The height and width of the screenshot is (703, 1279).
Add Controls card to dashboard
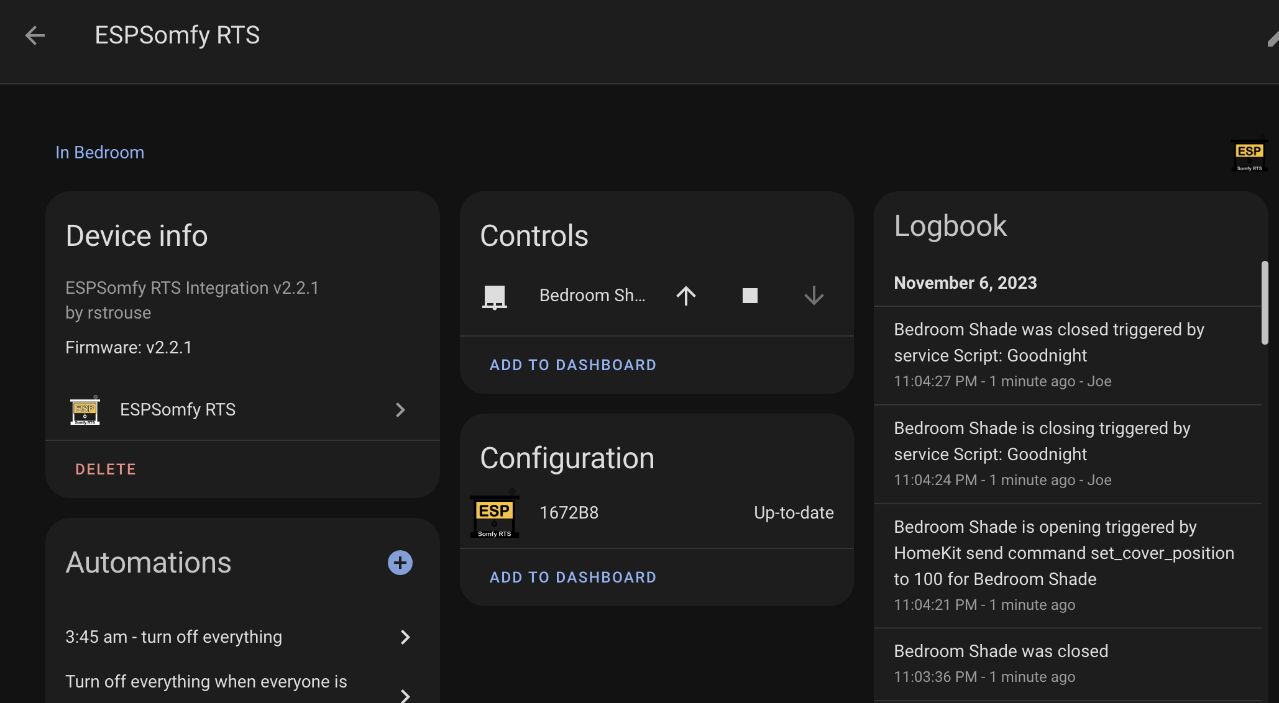(x=572, y=365)
